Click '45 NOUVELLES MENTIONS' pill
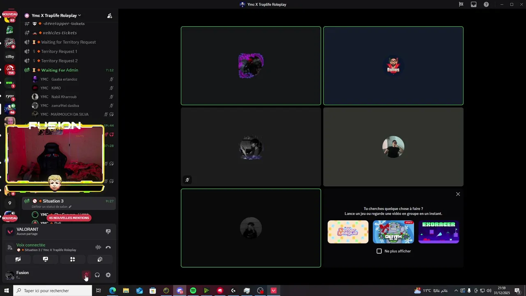526x296 pixels. tap(69, 218)
